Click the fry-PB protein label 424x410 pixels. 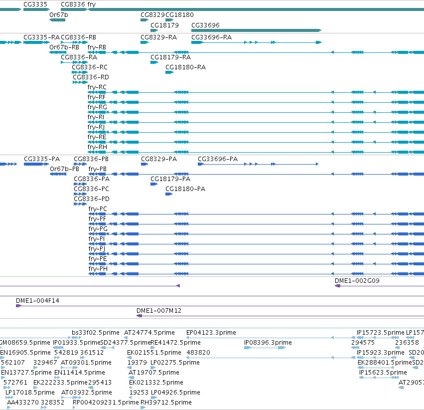pos(98,169)
